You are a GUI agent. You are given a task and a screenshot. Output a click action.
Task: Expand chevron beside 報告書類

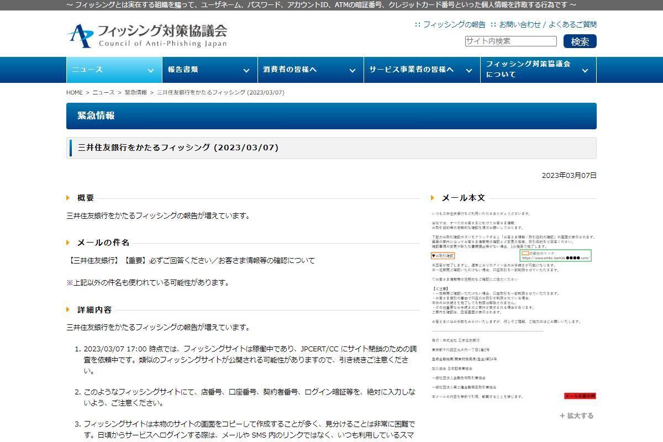coord(246,70)
